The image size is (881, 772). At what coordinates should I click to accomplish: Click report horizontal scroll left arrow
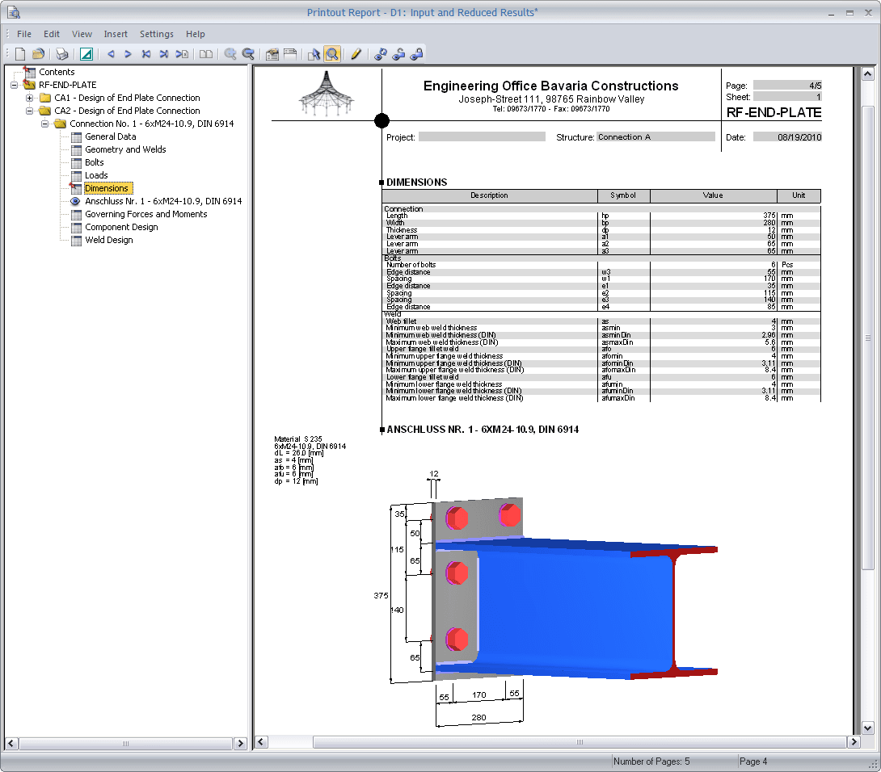click(x=261, y=741)
